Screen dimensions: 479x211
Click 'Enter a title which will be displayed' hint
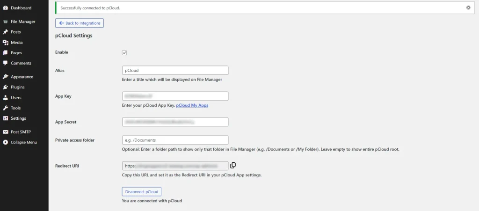click(x=172, y=80)
